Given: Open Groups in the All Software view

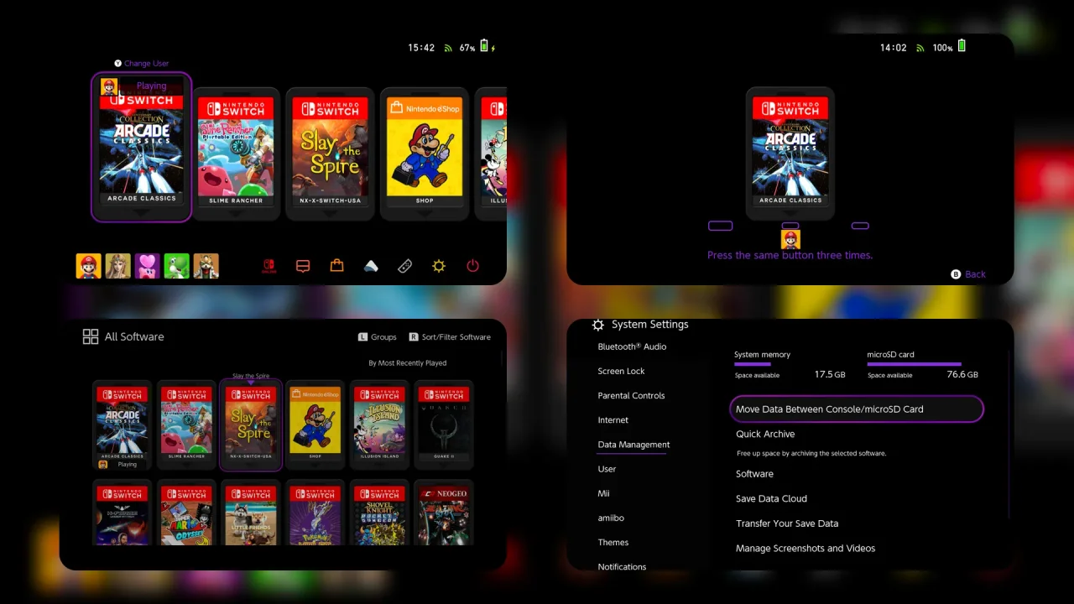Looking at the screenshot, I should pyautogui.click(x=377, y=337).
